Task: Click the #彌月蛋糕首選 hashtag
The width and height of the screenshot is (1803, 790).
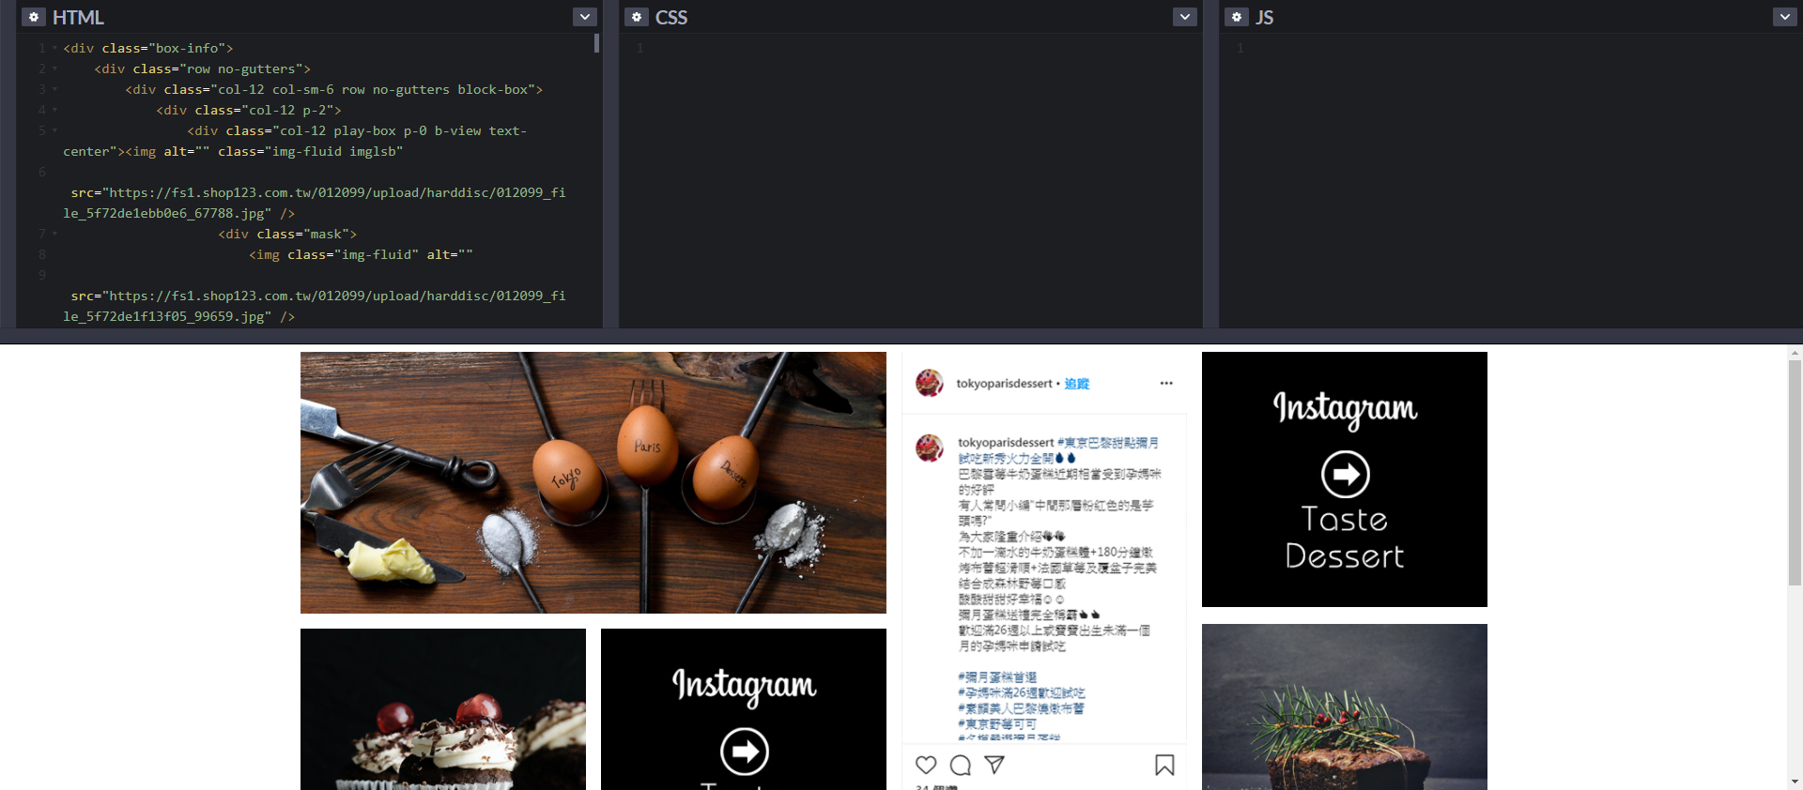Action: click(997, 676)
